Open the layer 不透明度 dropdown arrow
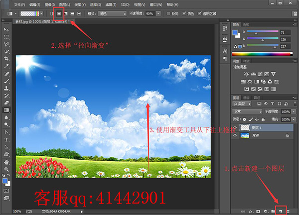 (294, 111)
